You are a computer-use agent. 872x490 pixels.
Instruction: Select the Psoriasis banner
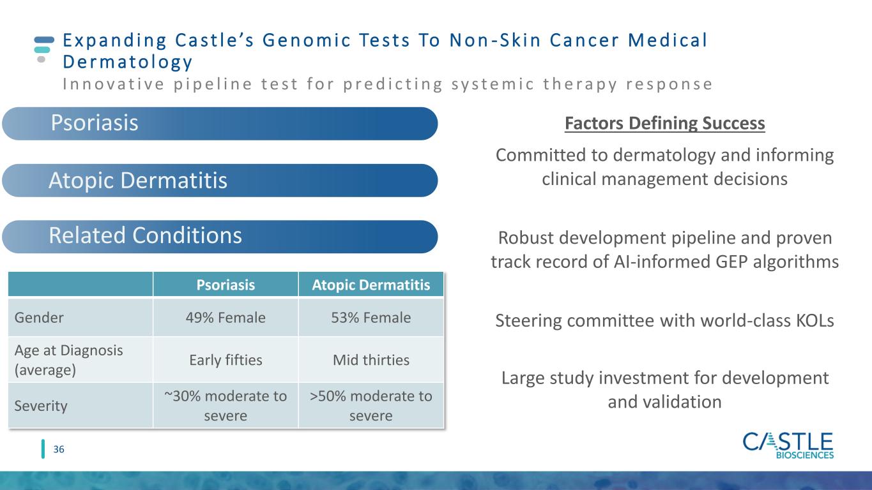220,123
